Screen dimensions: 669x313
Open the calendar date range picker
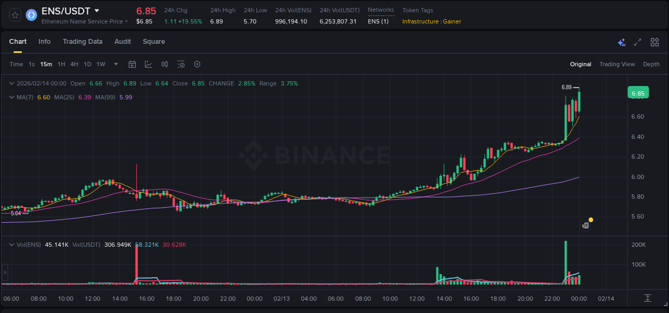pyautogui.click(x=132, y=64)
